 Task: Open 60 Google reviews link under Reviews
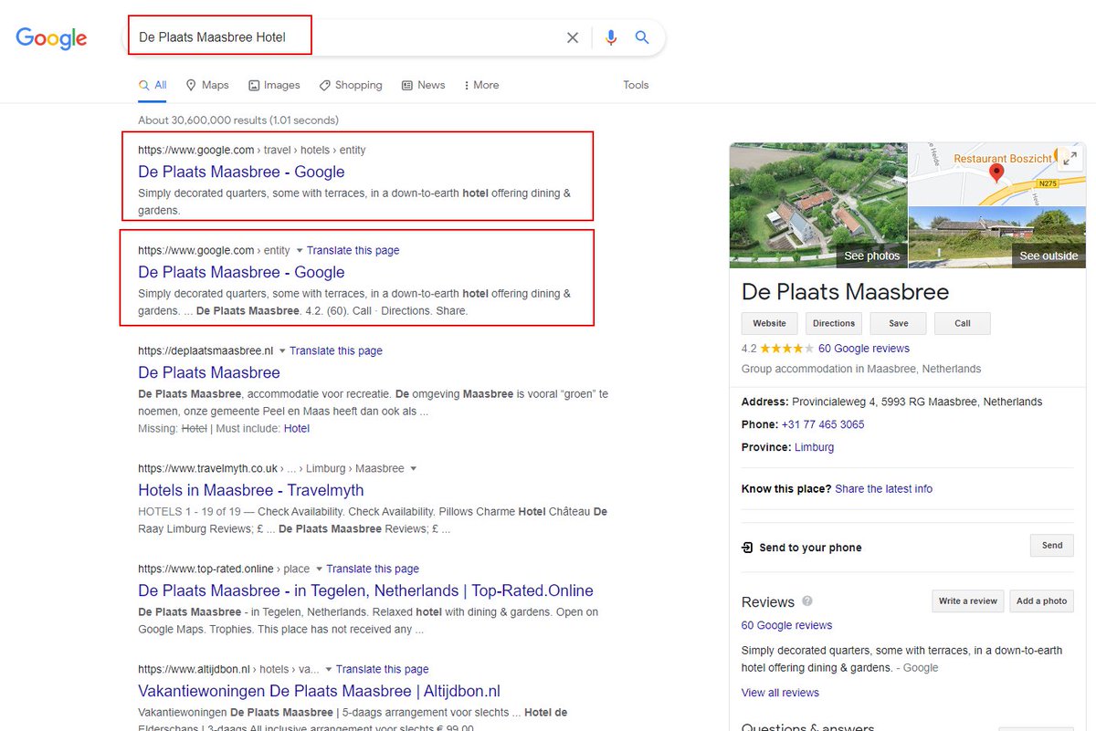coord(787,625)
